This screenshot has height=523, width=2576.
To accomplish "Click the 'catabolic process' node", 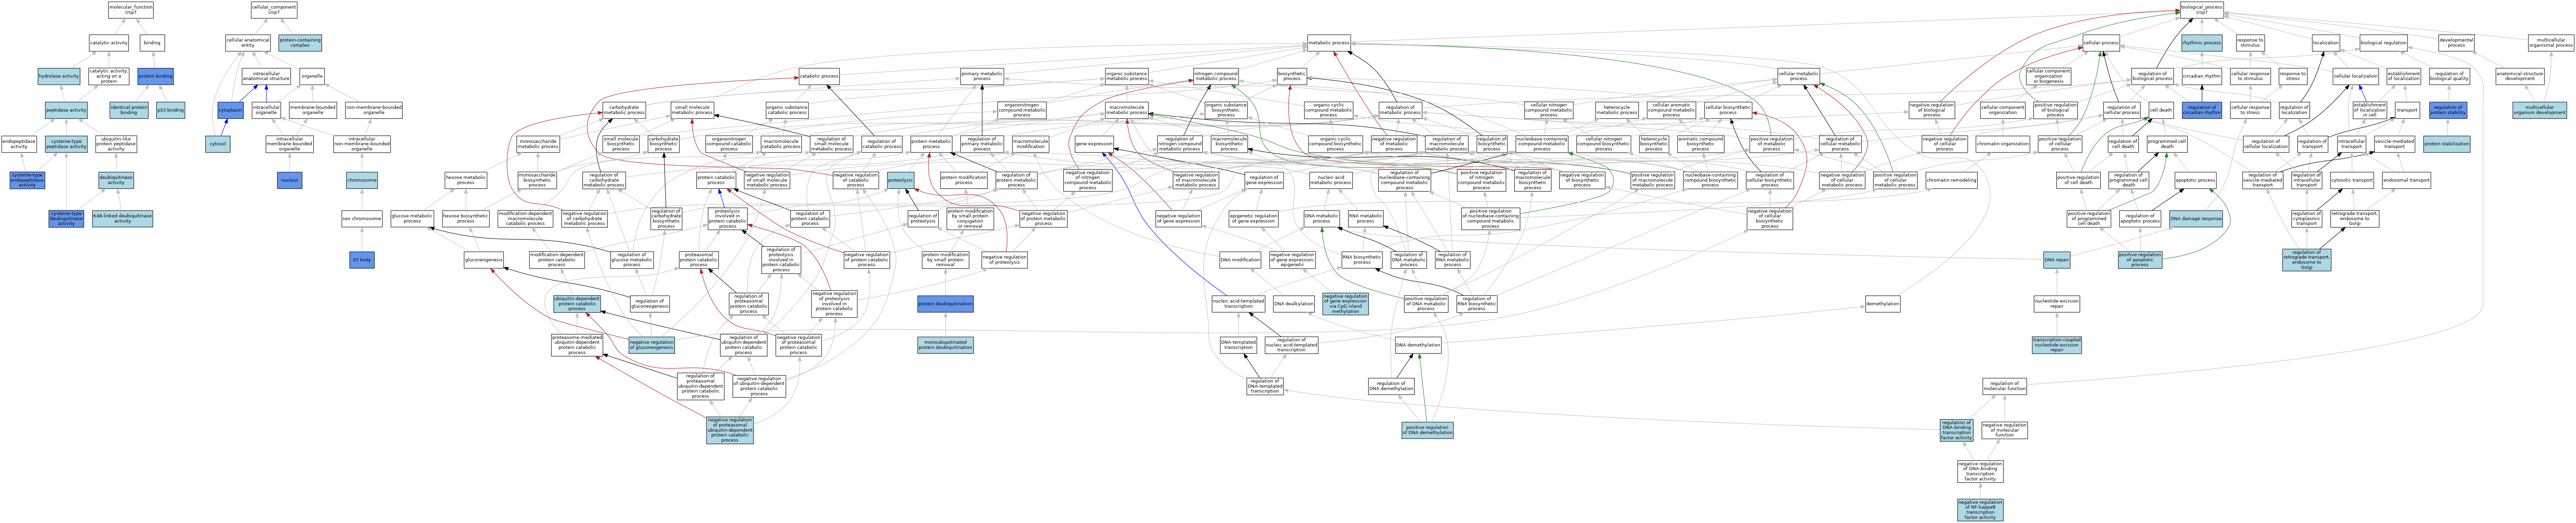I will click(x=819, y=76).
